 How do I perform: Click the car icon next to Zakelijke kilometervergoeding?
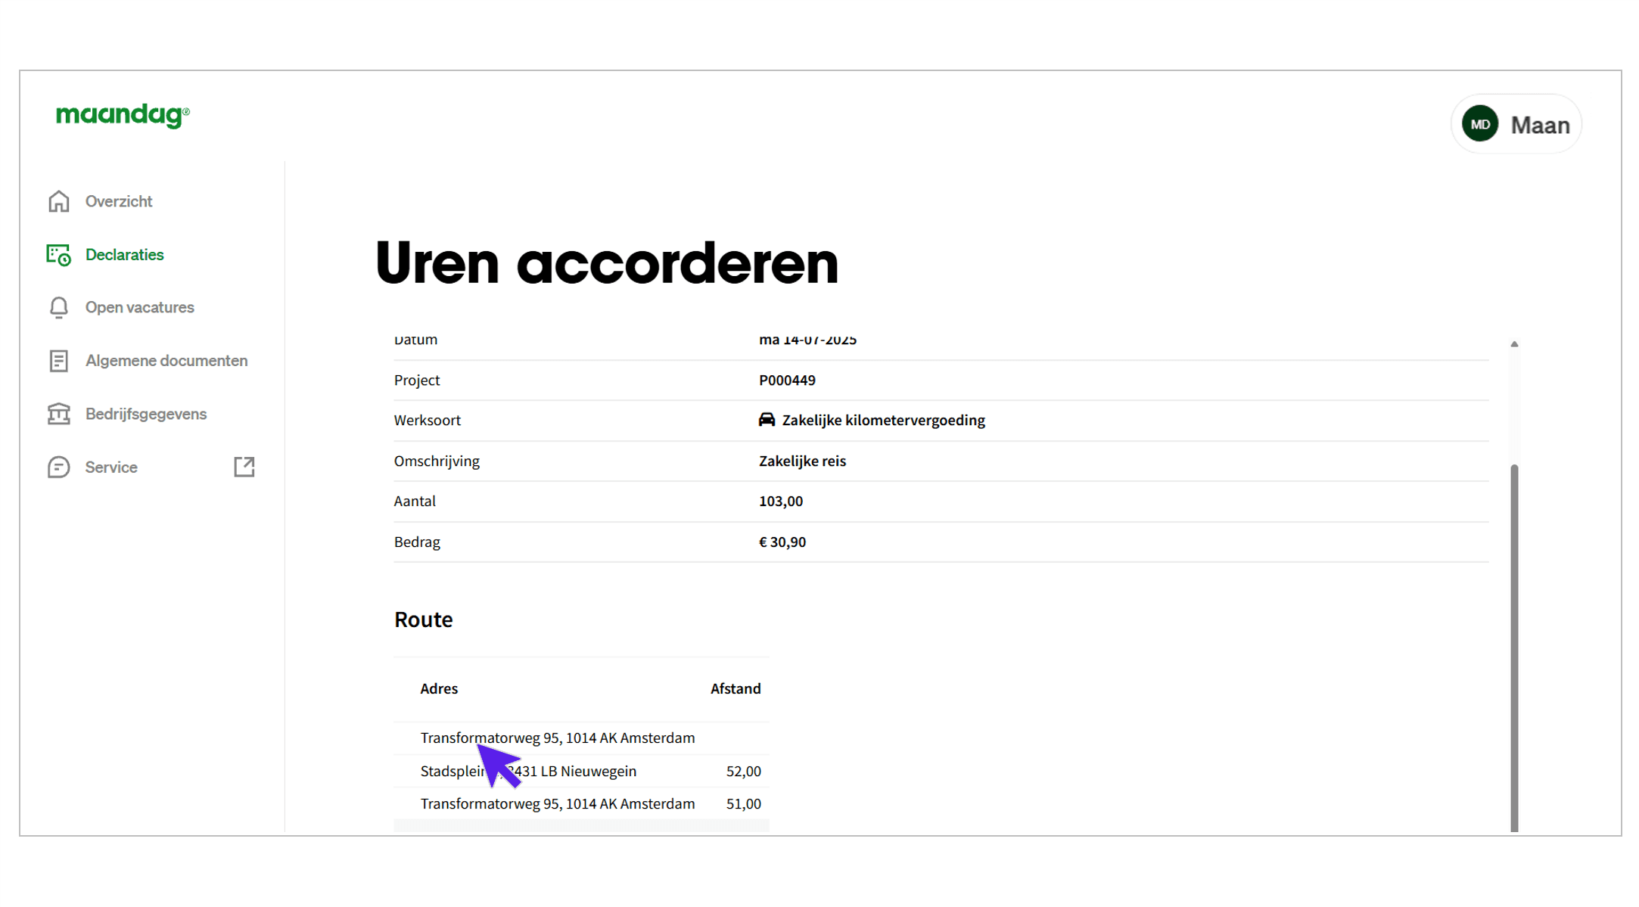coord(767,420)
